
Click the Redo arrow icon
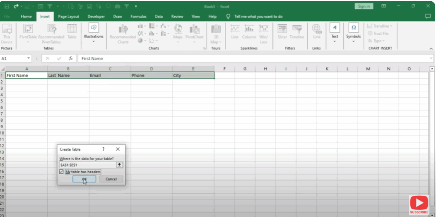point(16,6)
